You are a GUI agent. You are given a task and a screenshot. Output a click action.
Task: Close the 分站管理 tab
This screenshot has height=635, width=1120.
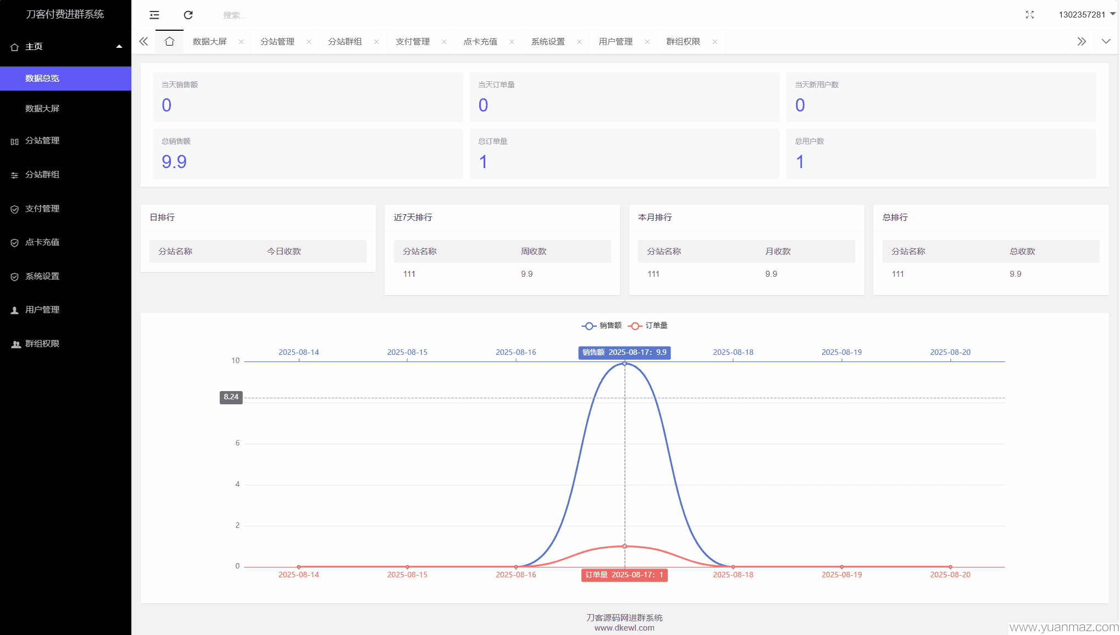[309, 42]
